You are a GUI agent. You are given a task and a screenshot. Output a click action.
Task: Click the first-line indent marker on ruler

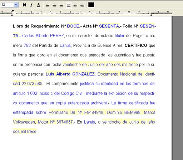[13, 11]
